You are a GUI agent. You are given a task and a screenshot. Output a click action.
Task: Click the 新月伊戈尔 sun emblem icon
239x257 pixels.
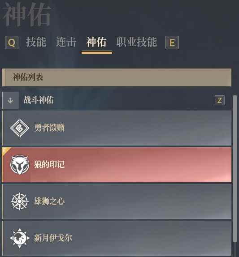tap(20, 238)
